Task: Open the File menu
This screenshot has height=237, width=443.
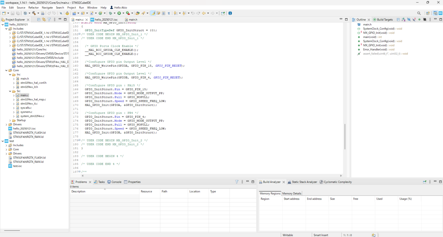Action: point(4,7)
